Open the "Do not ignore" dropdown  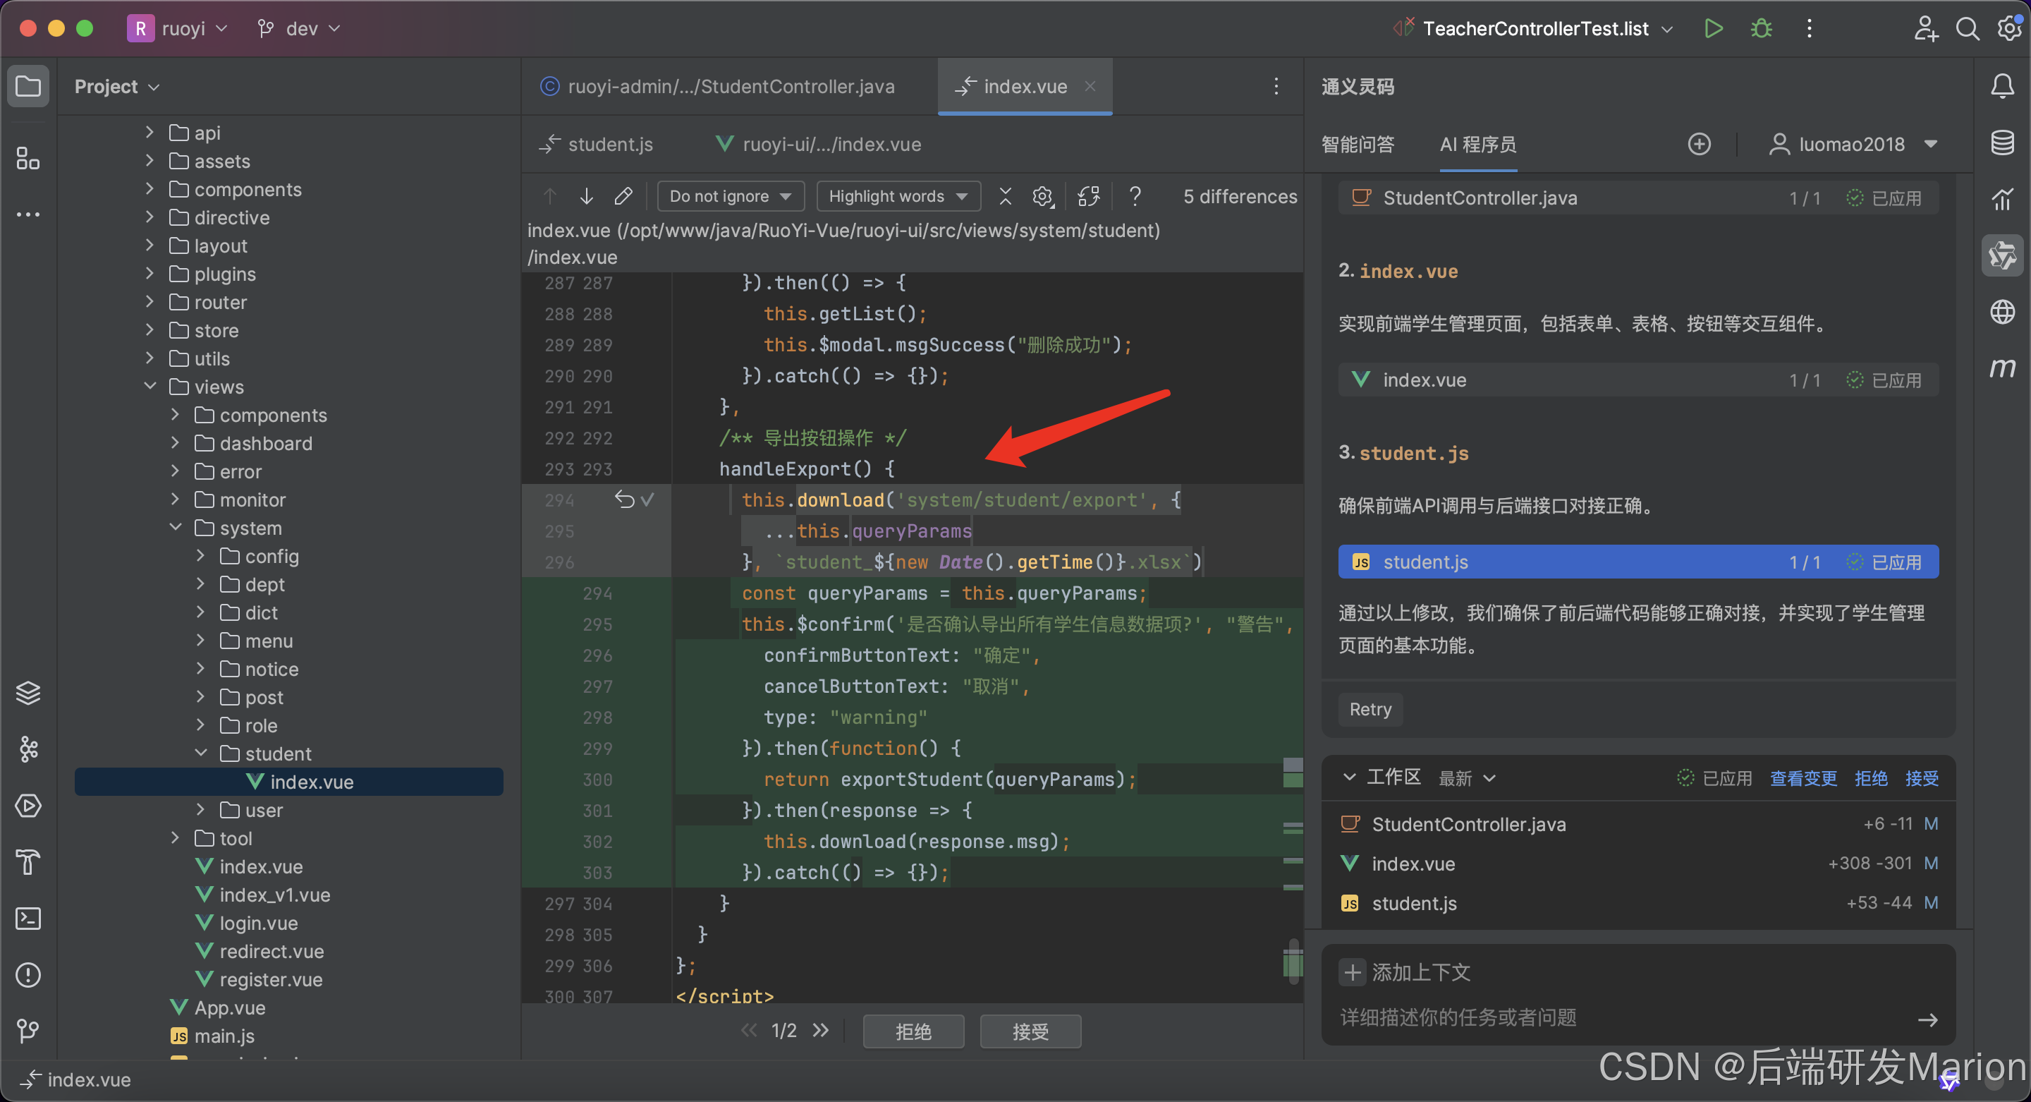click(x=729, y=195)
